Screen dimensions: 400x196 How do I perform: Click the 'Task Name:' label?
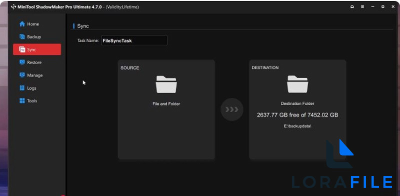(88, 40)
